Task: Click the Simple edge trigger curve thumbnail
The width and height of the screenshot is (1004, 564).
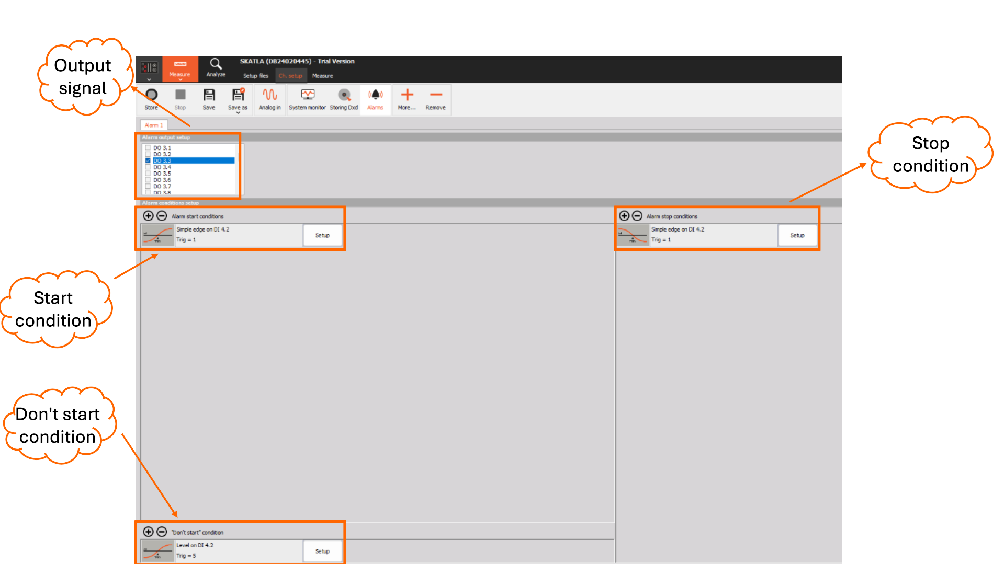Action: (x=157, y=235)
